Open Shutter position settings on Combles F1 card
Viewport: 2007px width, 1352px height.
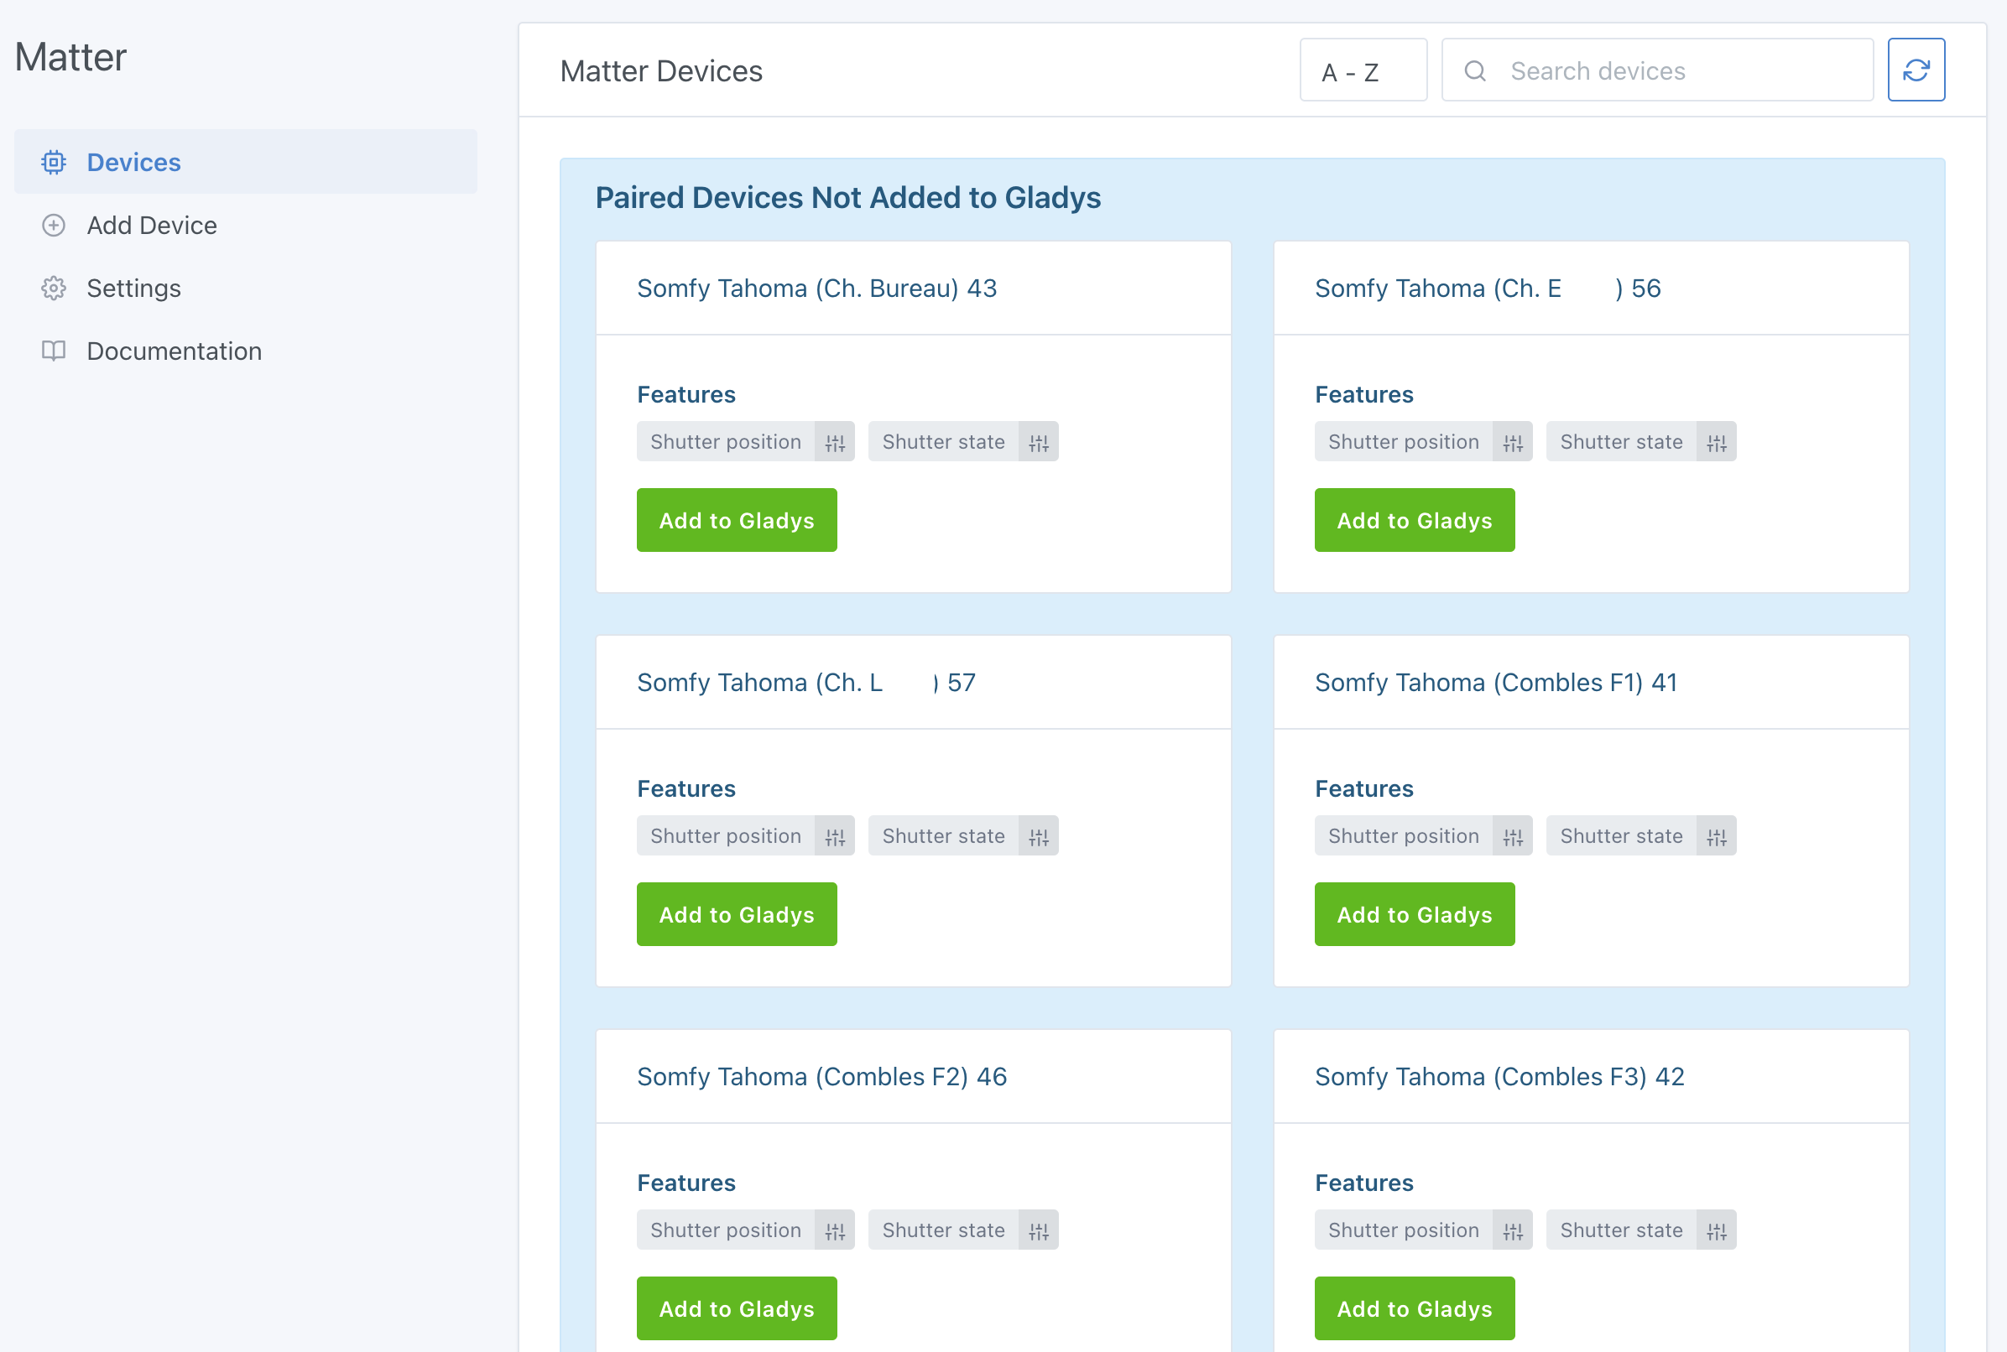(x=1513, y=835)
